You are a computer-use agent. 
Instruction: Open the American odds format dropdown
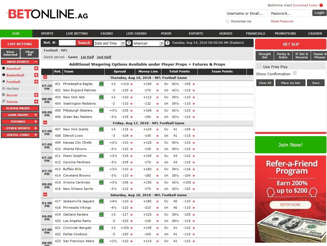148,43
